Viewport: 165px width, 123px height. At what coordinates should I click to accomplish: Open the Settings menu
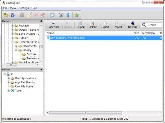(24, 8)
